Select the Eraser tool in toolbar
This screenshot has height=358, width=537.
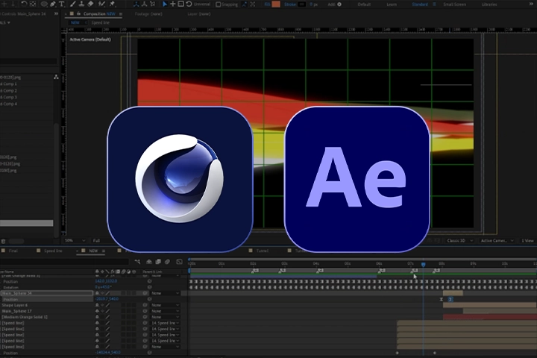coord(90,4)
